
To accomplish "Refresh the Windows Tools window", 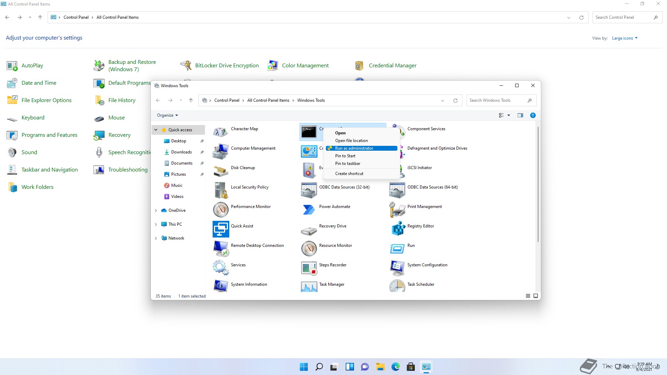I will point(455,101).
